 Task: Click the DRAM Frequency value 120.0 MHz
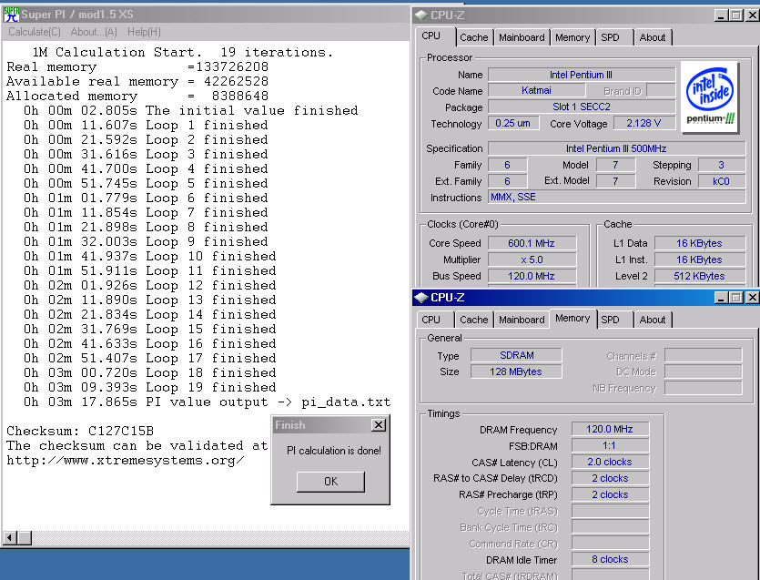pyautogui.click(x=610, y=429)
